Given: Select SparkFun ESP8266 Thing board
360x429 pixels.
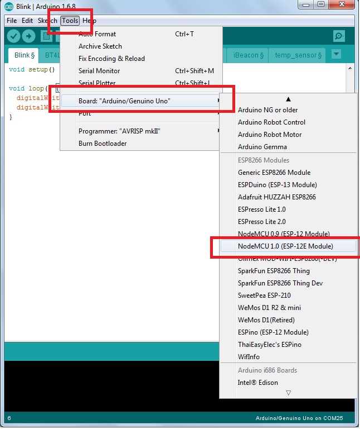Looking at the screenshot, I should click(x=288, y=271).
